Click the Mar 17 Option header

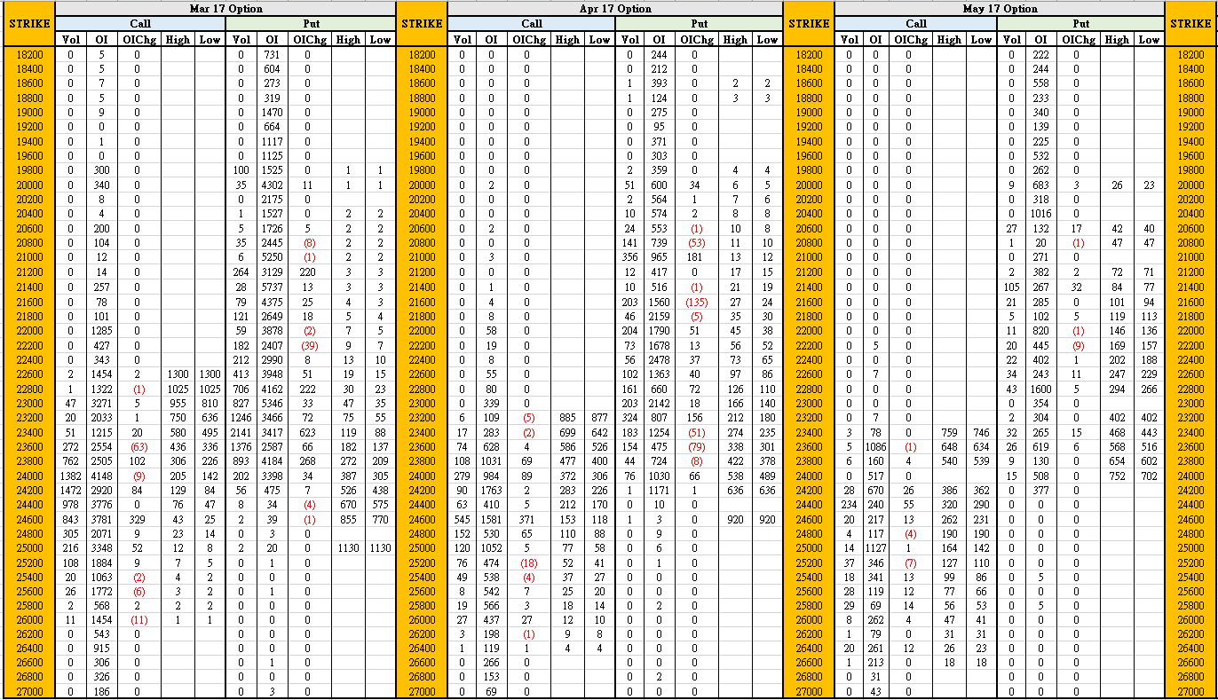(x=225, y=9)
